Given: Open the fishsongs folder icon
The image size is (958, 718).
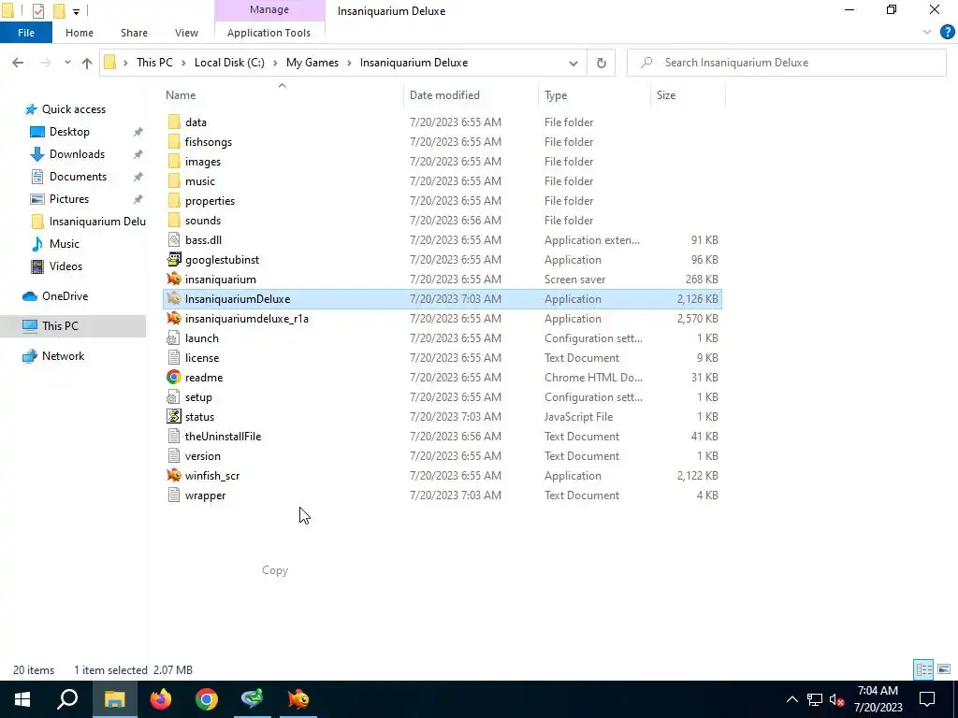Looking at the screenshot, I should point(174,142).
